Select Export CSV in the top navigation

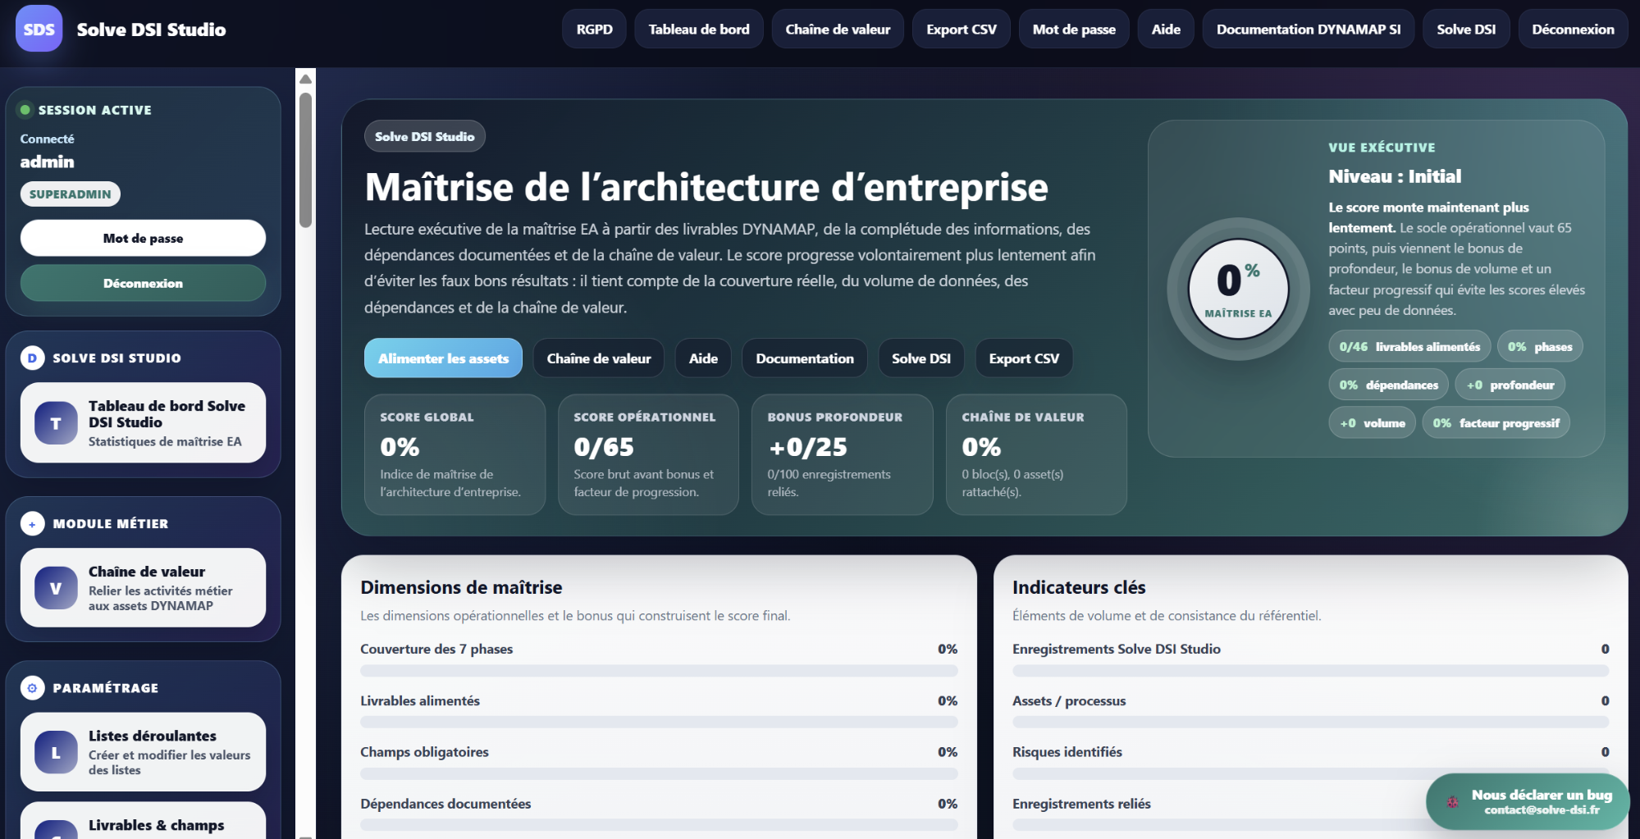[x=962, y=30]
